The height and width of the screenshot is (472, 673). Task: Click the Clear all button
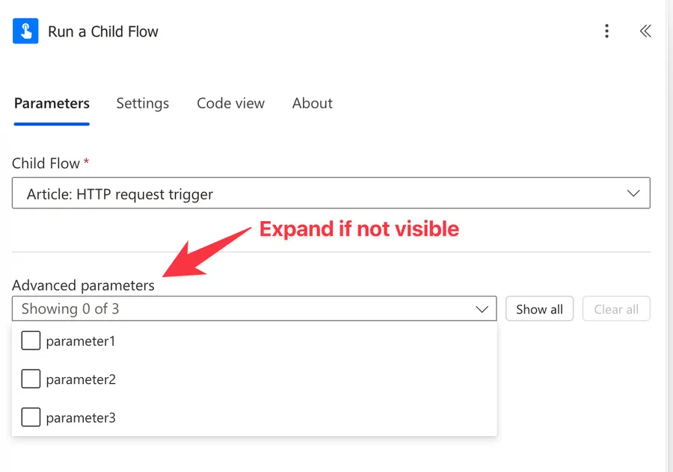616,309
